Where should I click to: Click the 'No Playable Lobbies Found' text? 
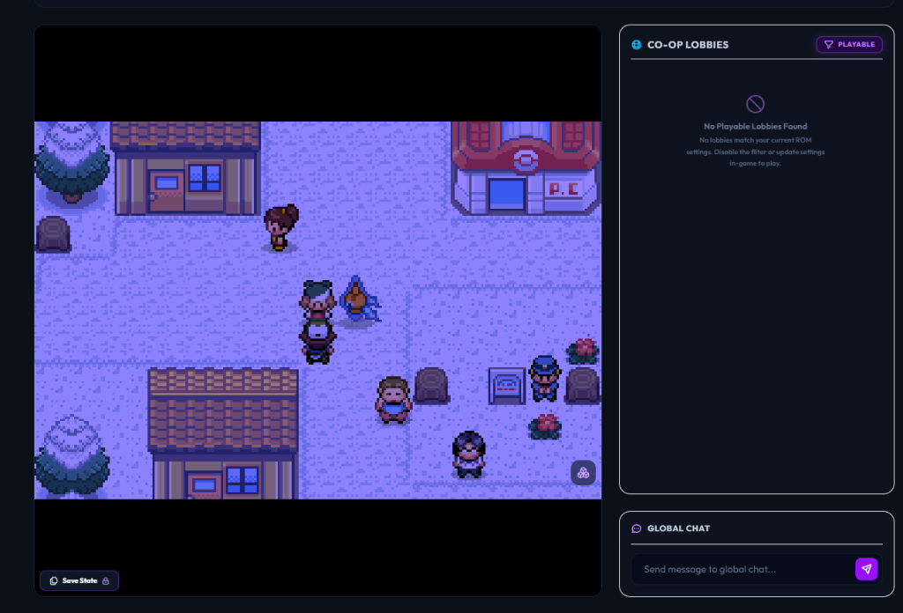tap(755, 127)
